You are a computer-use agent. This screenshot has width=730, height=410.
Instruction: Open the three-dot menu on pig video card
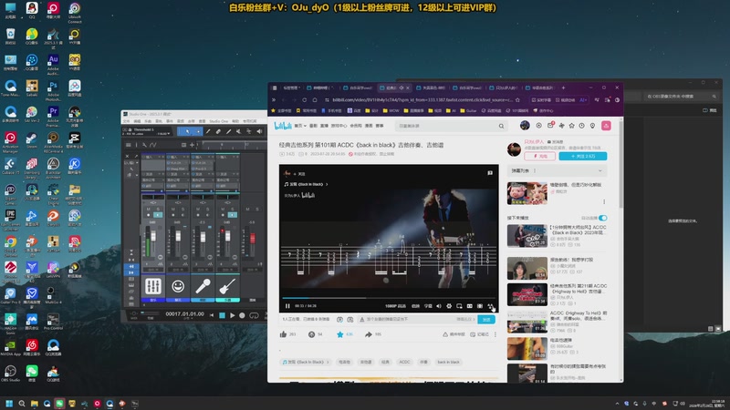coord(604,201)
